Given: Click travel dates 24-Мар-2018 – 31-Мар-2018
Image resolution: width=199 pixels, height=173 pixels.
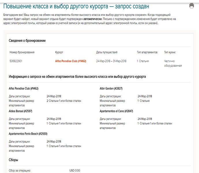Looking at the screenshot, I should point(111,61).
